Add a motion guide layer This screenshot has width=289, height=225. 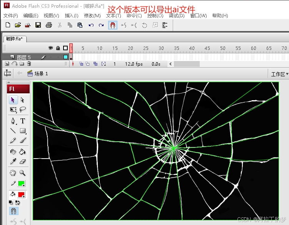click(14, 63)
